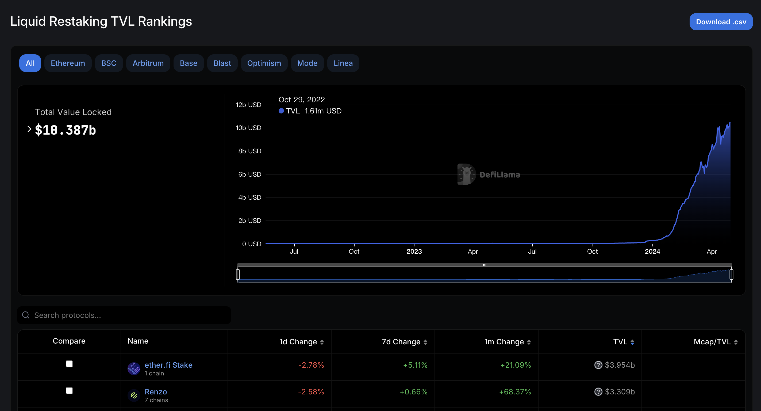Click the +0.66% 7d change value

pyautogui.click(x=414, y=392)
